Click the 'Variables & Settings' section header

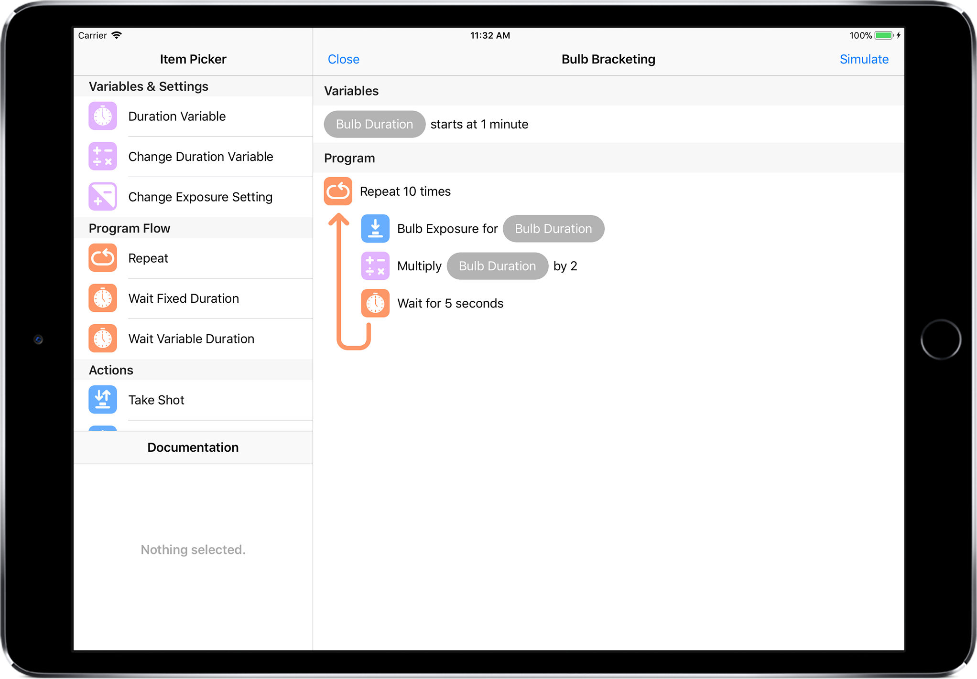point(193,86)
